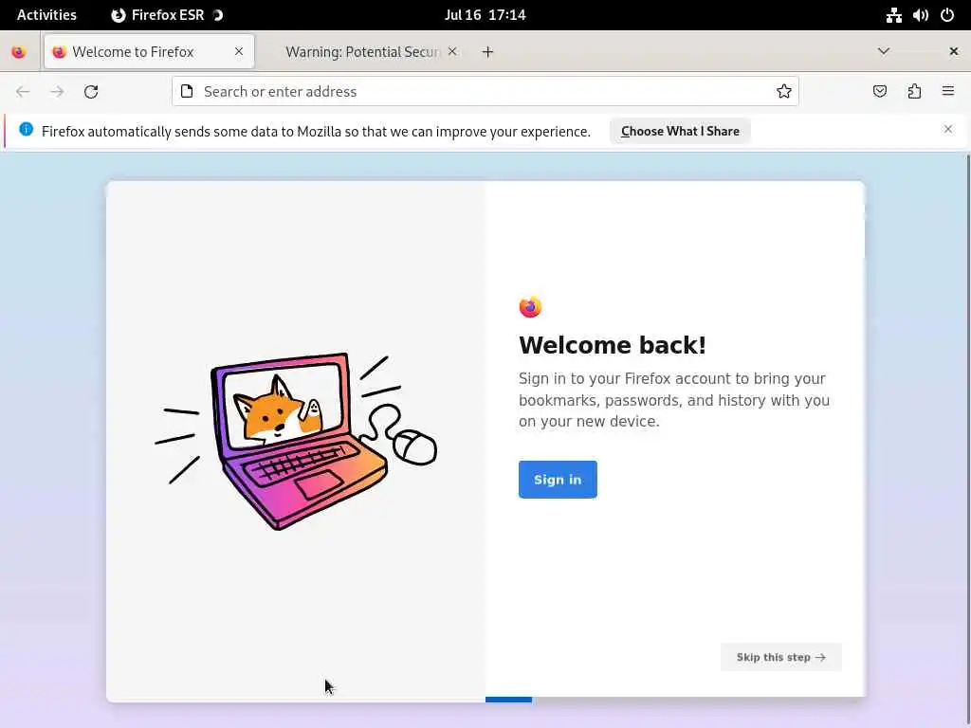Click the Sign in button
The image size is (971, 728).
point(558,479)
